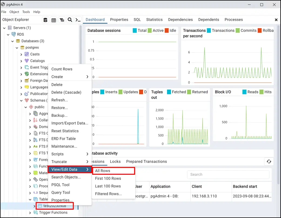Image resolution: width=281 pixels, height=218 pixels.
Task: Expand the Trigger Functions node
Action: (x=30, y=213)
